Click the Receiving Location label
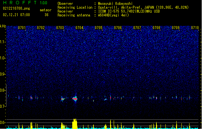 (x=75, y=7)
